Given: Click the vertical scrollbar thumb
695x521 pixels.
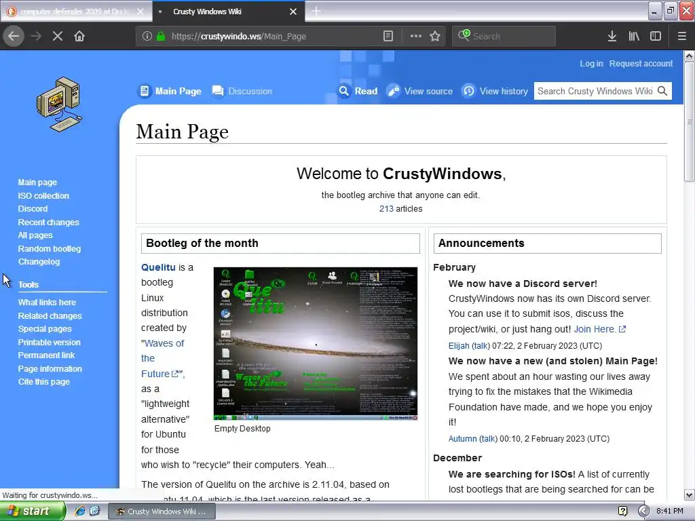Looking at the screenshot, I should [689, 122].
